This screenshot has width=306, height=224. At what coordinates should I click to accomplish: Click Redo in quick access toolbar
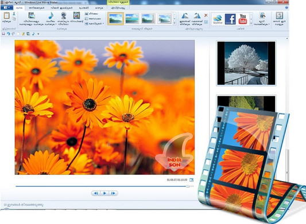click(x=13, y=34)
